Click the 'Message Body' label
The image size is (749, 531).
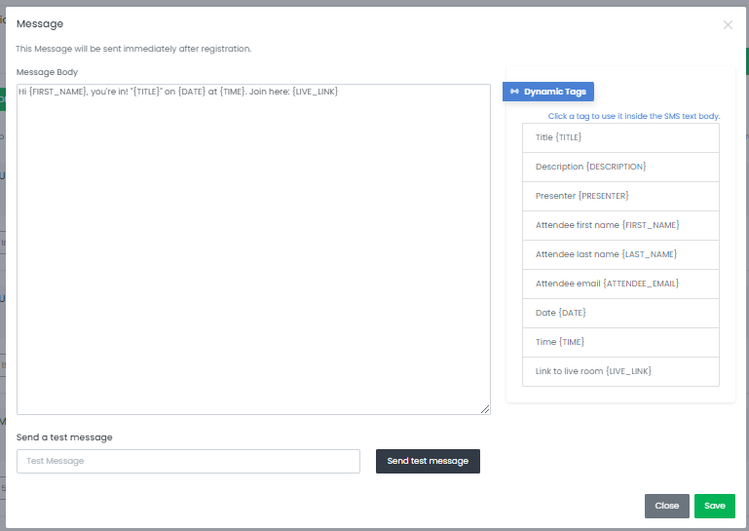click(47, 72)
